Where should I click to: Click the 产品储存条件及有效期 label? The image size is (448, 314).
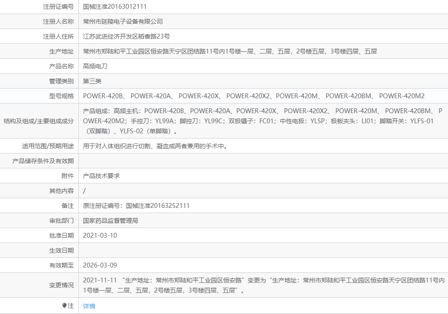(43, 161)
